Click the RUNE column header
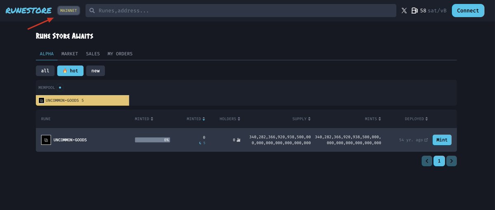495x210 pixels. coord(46,119)
